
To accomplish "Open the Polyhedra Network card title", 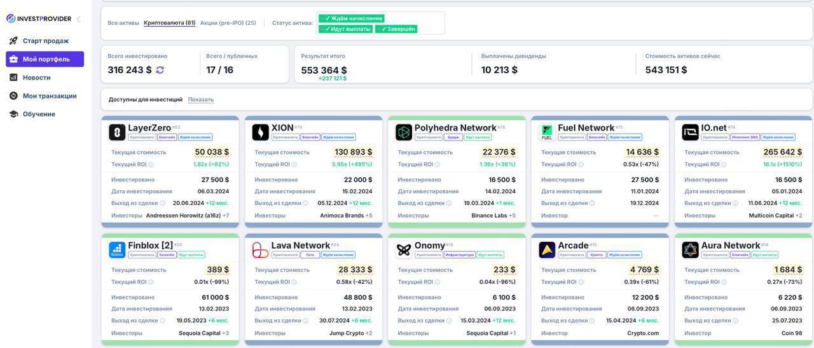I will click(x=455, y=128).
